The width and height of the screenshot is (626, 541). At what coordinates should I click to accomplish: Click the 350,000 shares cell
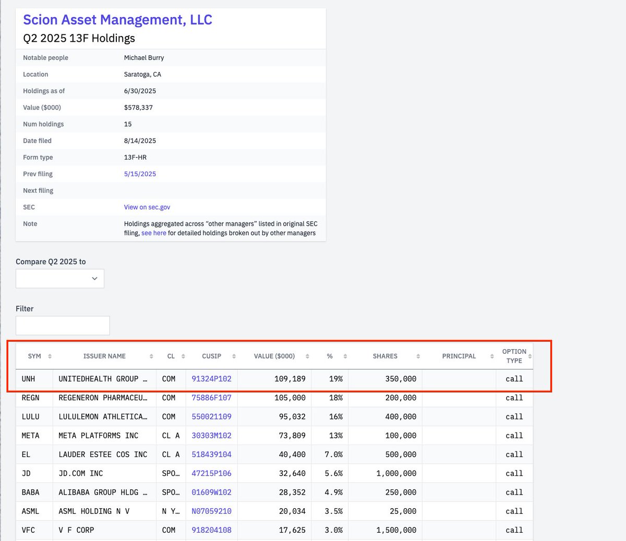point(385,379)
